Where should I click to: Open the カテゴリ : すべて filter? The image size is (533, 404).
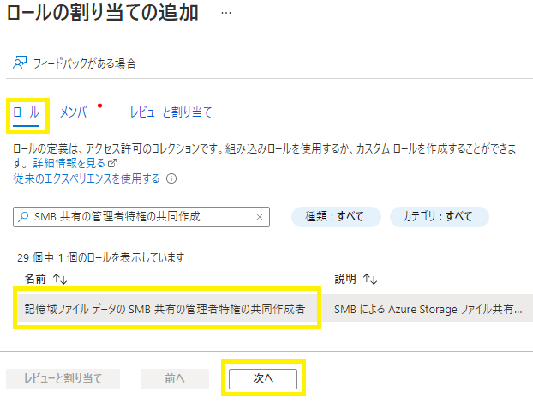[439, 216]
